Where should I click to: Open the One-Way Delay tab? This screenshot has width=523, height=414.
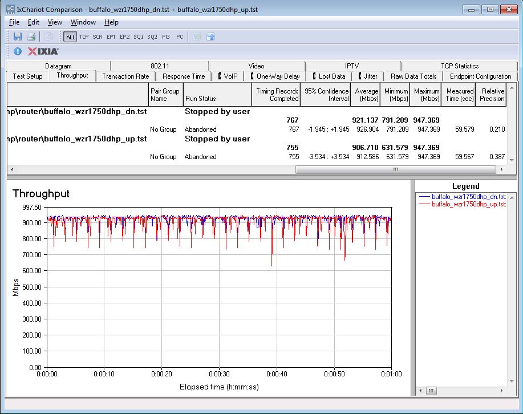[275, 76]
